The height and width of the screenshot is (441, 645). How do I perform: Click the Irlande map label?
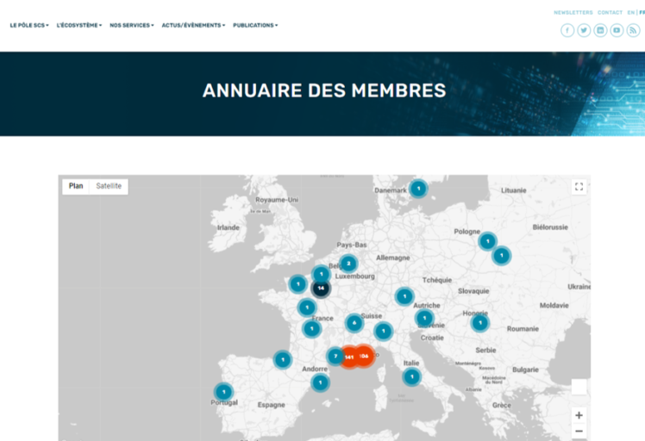click(229, 227)
